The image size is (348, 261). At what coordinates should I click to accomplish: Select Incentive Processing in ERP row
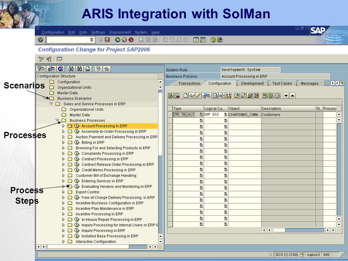99,214
